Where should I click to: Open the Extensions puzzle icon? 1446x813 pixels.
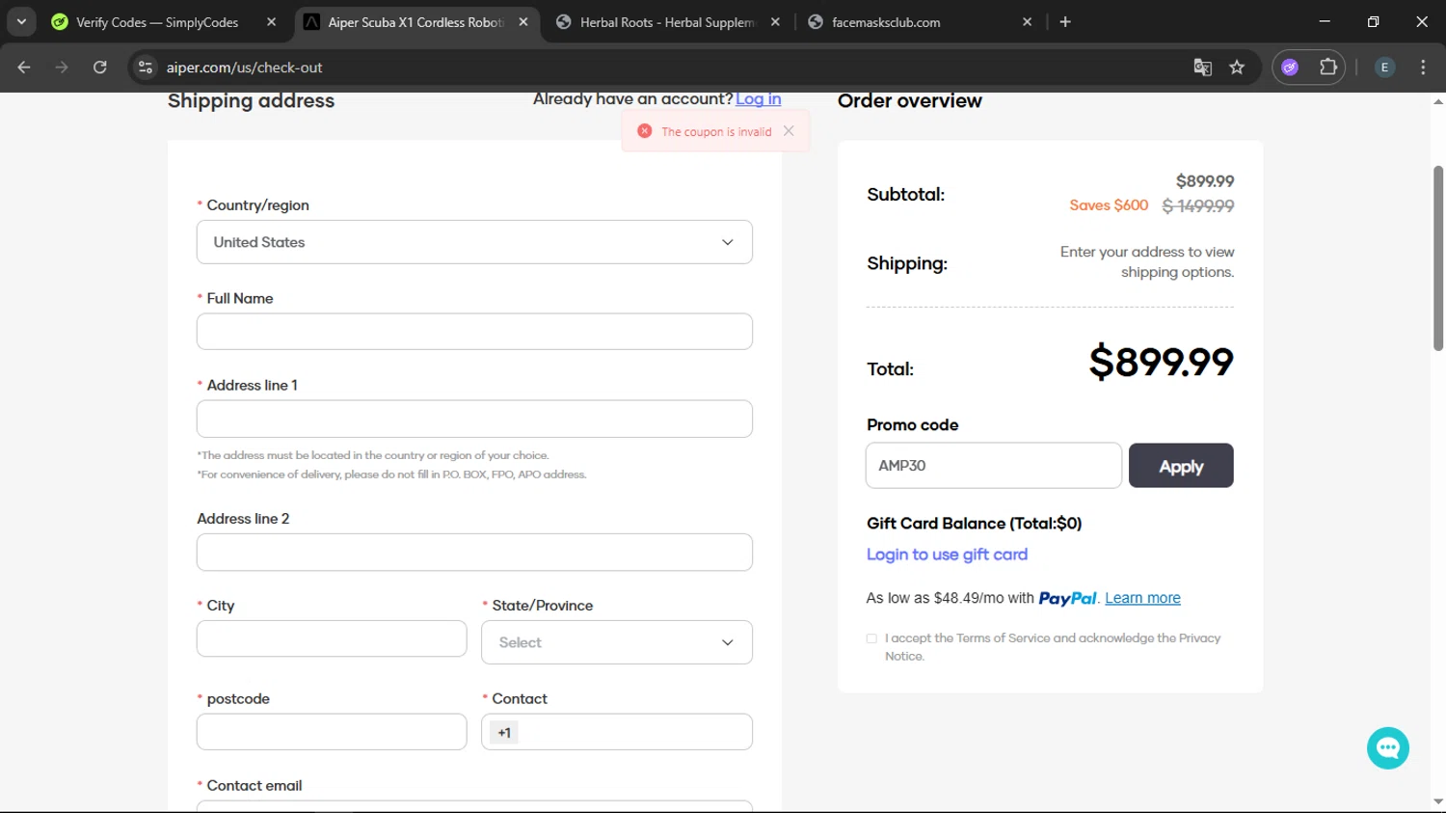pyautogui.click(x=1328, y=68)
